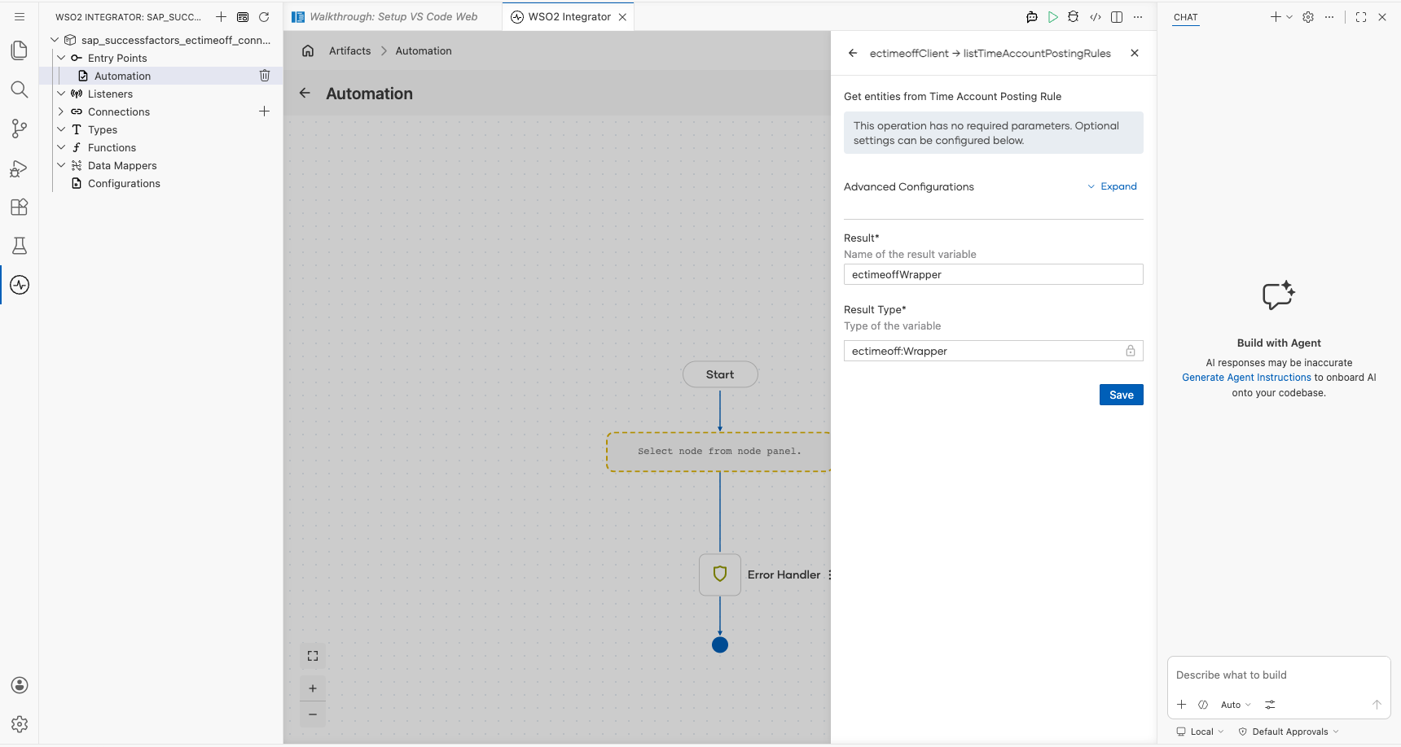1401x747 pixels.
Task: Switch to the Walkthrough: Setup VS Code Web tab
Action: 393,17
